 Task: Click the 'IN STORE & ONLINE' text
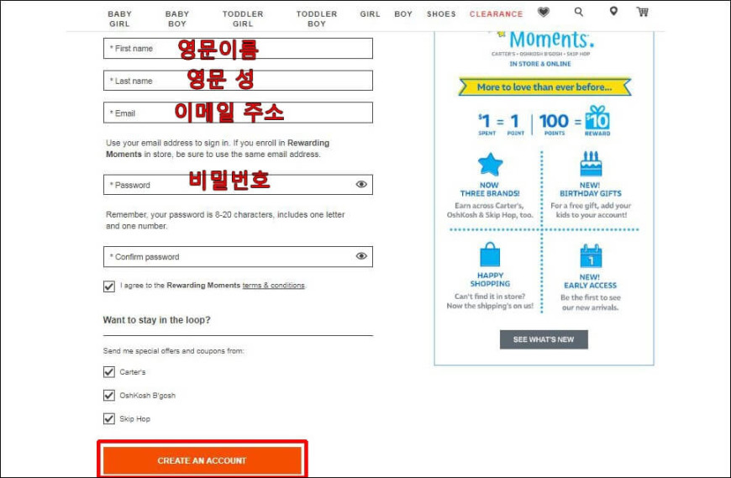pos(540,64)
